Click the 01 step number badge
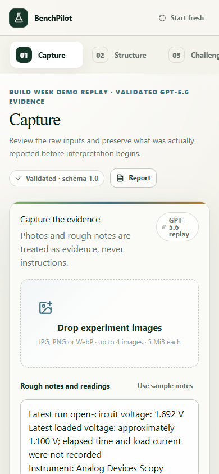Viewport: 219px width, 474px height. click(24, 55)
